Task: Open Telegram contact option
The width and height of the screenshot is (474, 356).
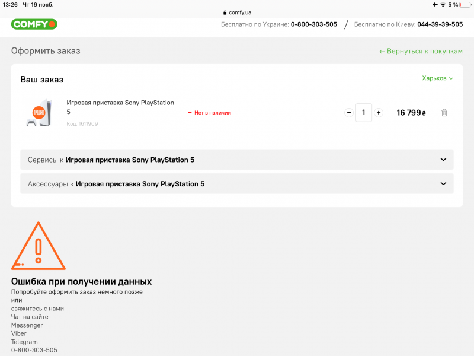Action: [x=24, y=342]
